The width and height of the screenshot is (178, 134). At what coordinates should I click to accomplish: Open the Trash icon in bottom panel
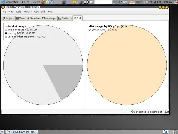[x=176, y=132]
